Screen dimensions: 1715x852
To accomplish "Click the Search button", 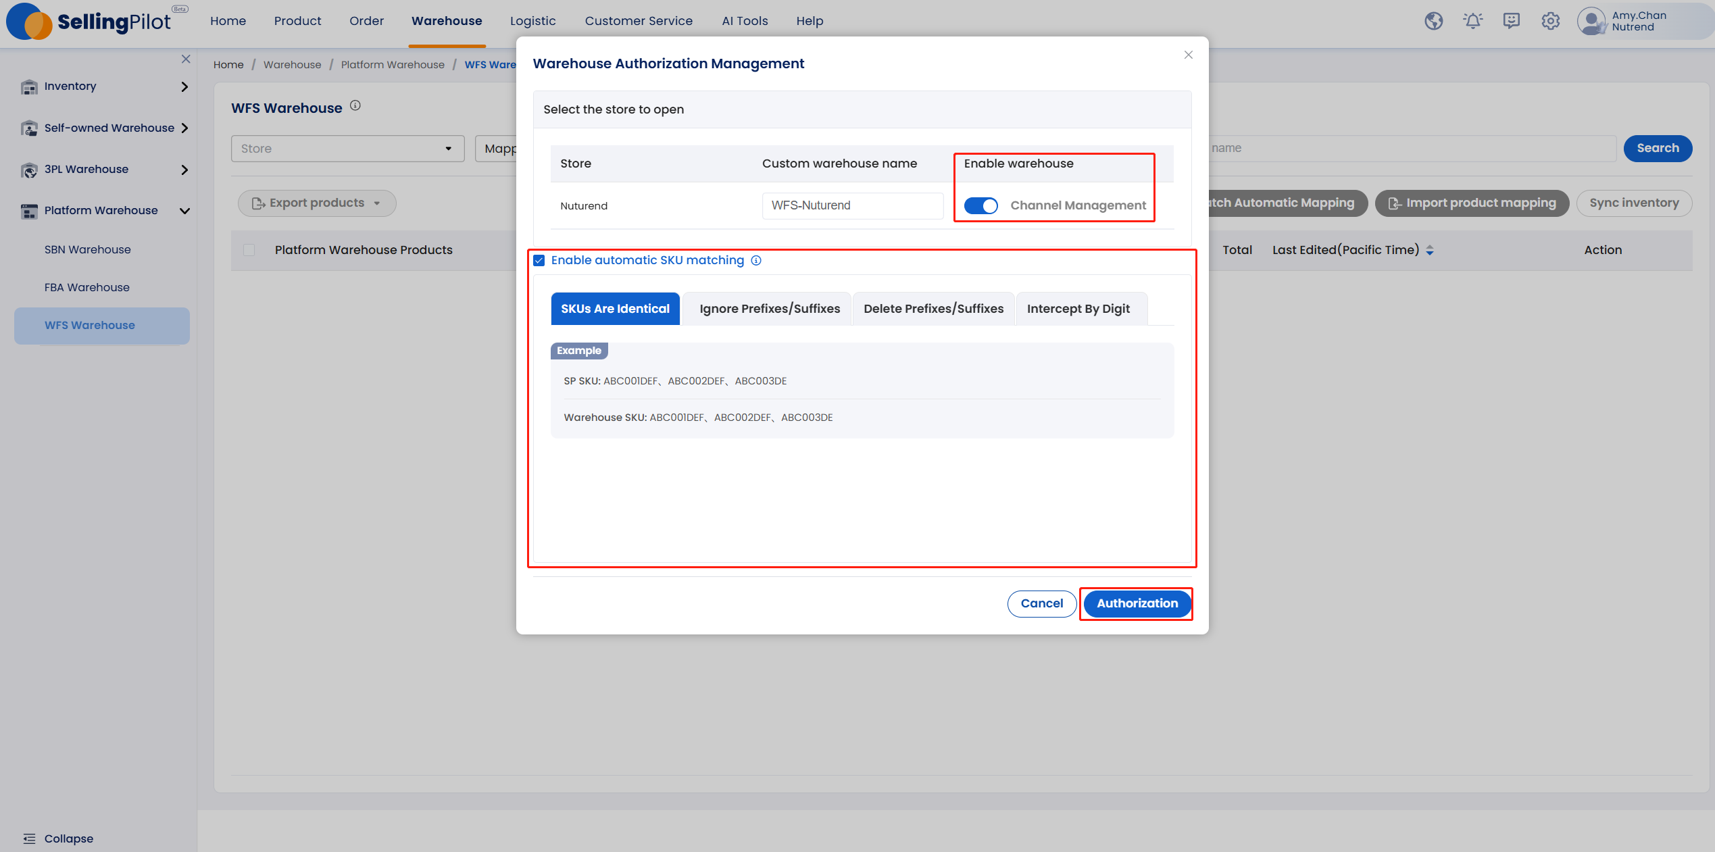I will click(x=1658, y=149).
